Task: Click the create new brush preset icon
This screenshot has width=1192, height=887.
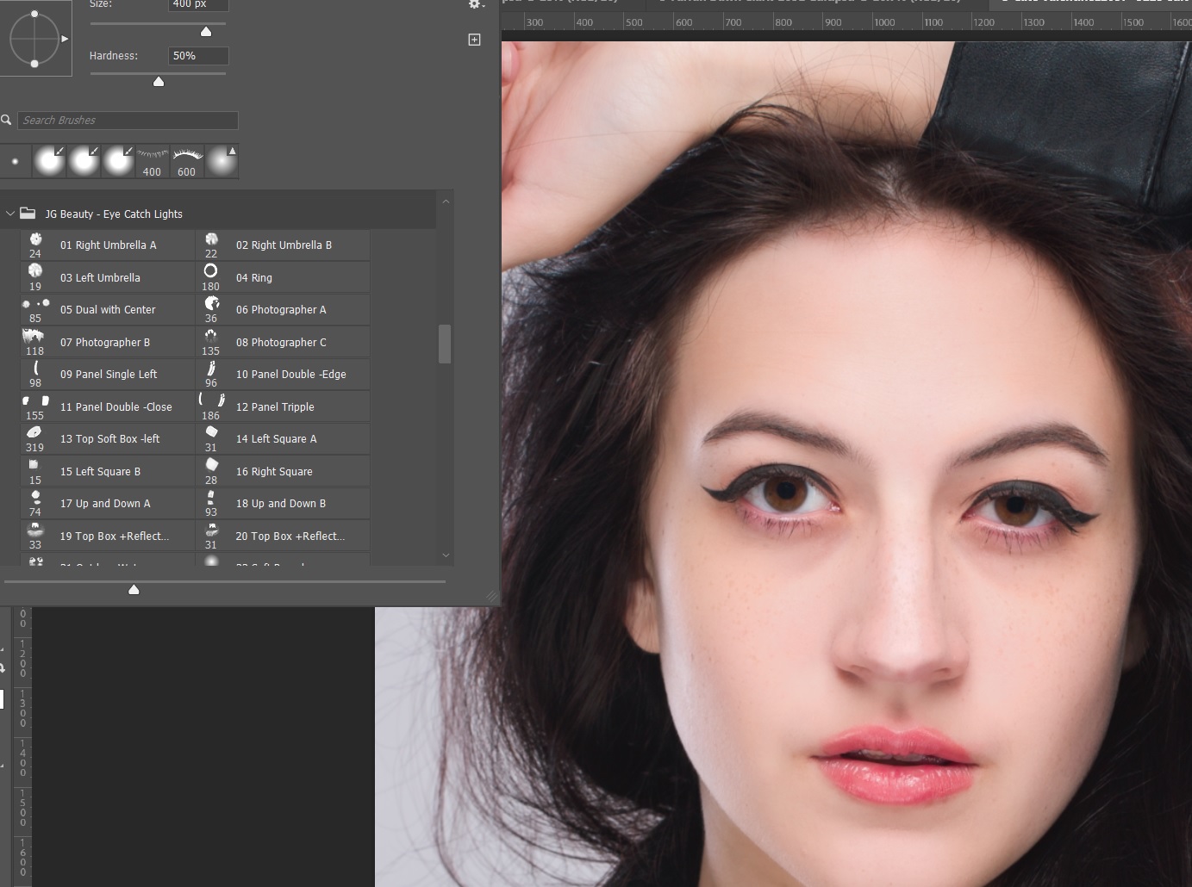Action: pyautogui.click(x=474, y=40)
